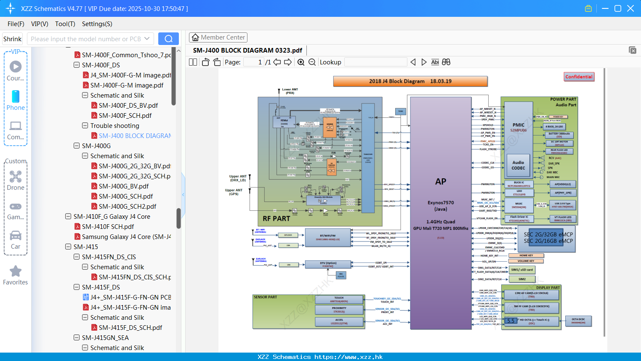641x361 pixels.
Task: Select the Computer category icon
Action: (x=16, y=130)
